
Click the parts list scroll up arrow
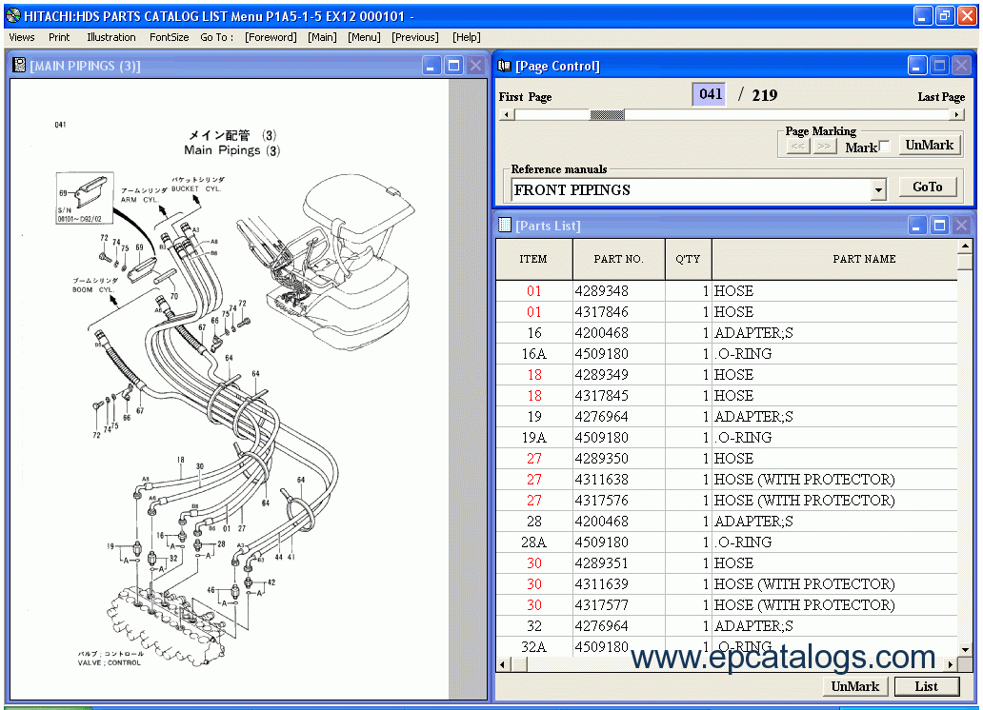965,245
